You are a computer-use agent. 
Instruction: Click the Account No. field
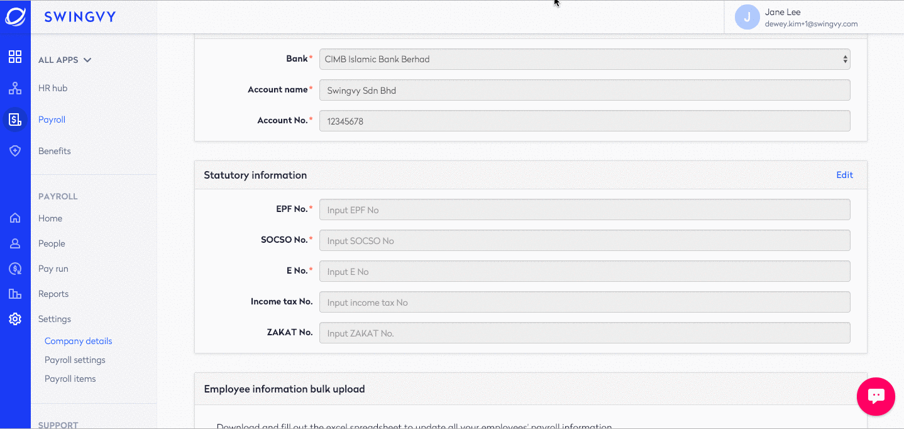pyautogui.click(x=585, y=121)
